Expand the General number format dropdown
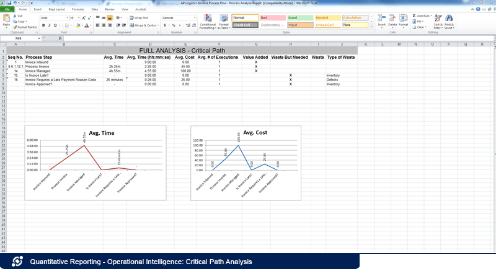 (195, 18)
